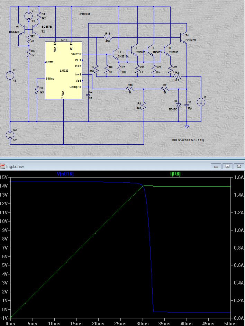
Task: Select resistor R3 symbol
Action: [x=37, y=90]
